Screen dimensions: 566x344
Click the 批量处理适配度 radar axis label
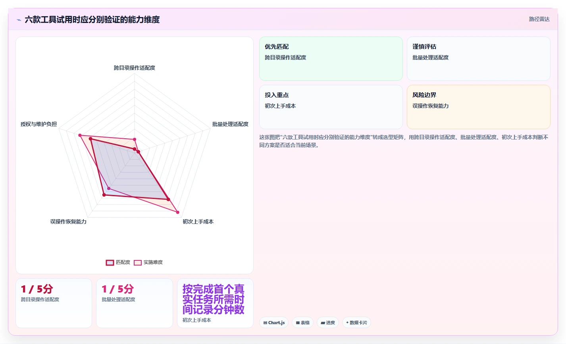(230, 124)
